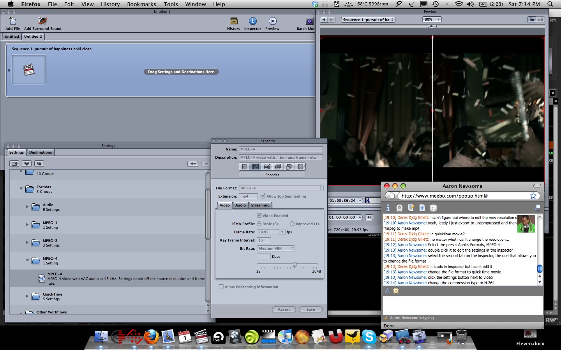Open the Bit Rate Medium VBR dropdown
This screenshot has height=350, width=561.
tap(276, 248)
